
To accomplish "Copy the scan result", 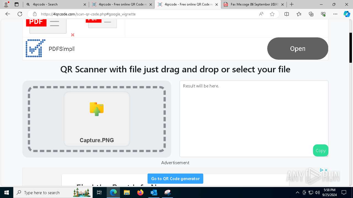I will 320,150.
